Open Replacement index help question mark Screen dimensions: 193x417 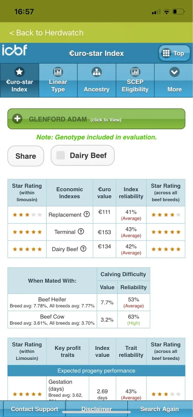coord(87,214)
